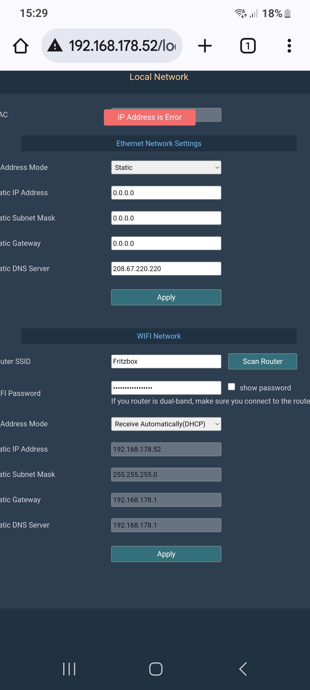Tap the WiFi status icon
Screen dimensions: 310x690
pos(241,13)
